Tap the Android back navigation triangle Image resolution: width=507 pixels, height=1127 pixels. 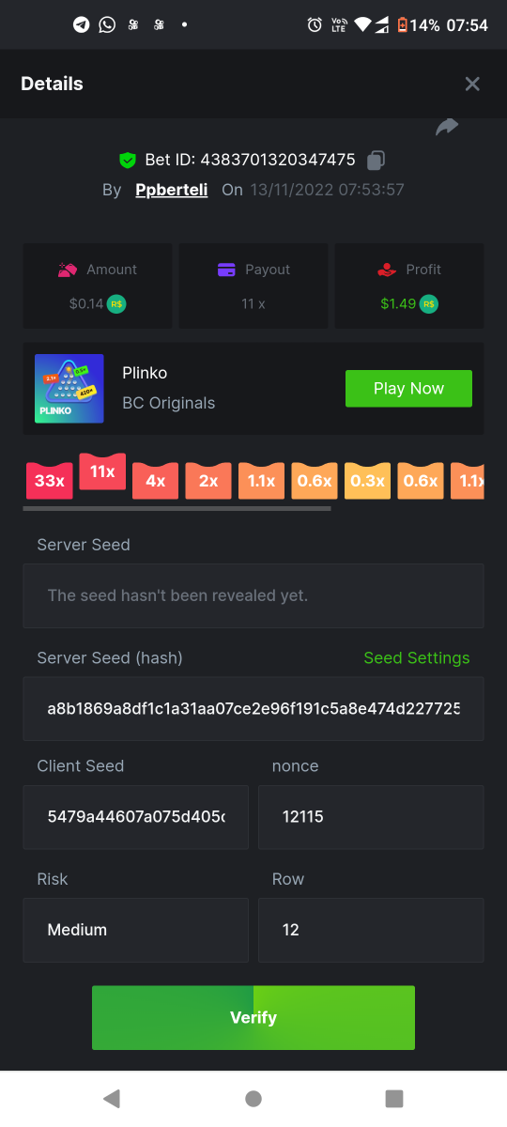(112, 1098)
